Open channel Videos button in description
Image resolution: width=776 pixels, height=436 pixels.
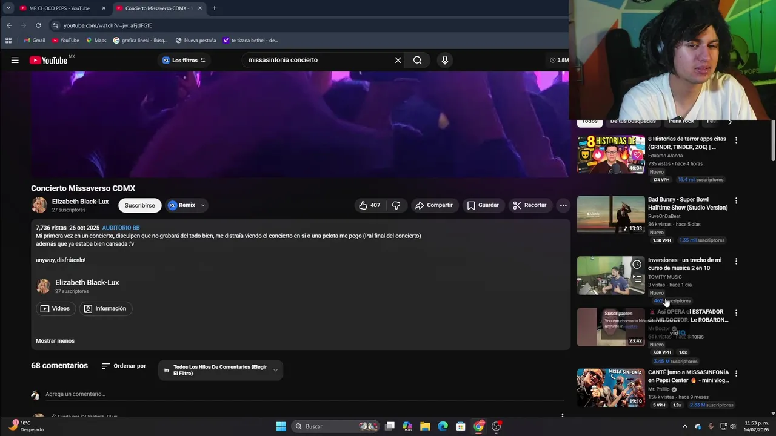point(55,309)
